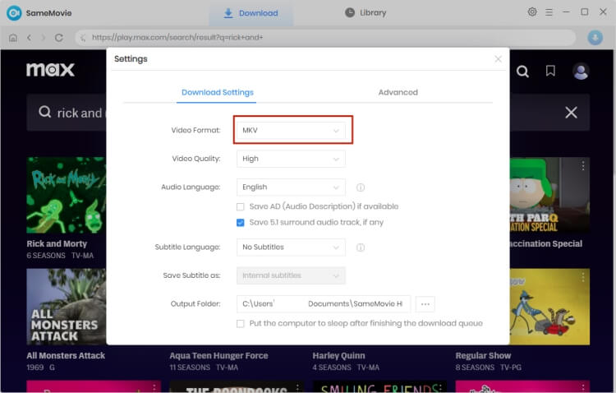Image resolution: width=616 pixels, height=393 pixels.
Task: Show info for Audio Language
Action: (x=361, y=187)
